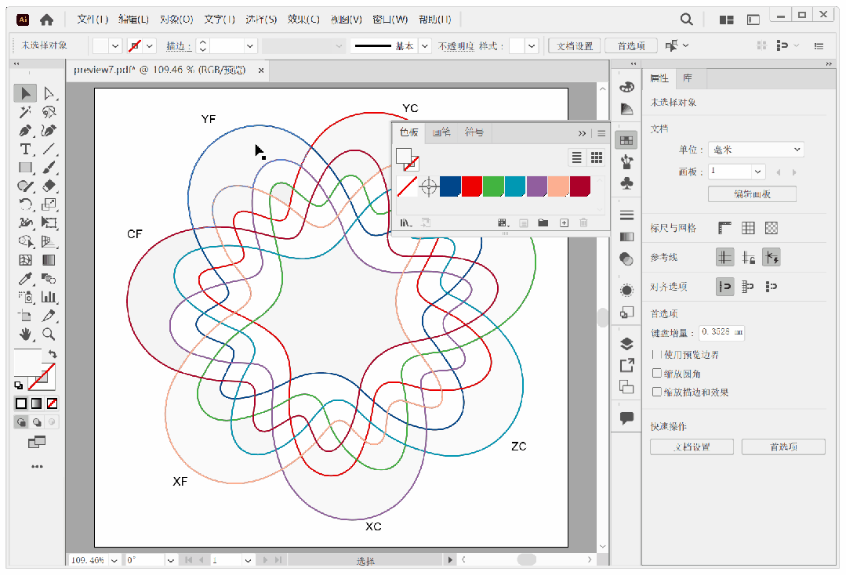
Task: Open the Symbols club panel icon
Action: (626, 184)
